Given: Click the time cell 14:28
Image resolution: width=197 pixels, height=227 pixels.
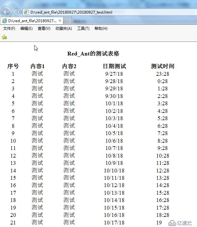Looking at the screenshot, I should [162, 185].
